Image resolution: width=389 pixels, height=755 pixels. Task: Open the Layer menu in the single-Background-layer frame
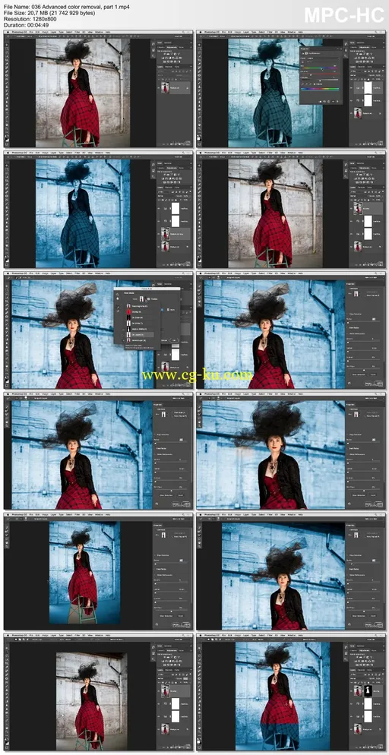click(x=54, y=32)
